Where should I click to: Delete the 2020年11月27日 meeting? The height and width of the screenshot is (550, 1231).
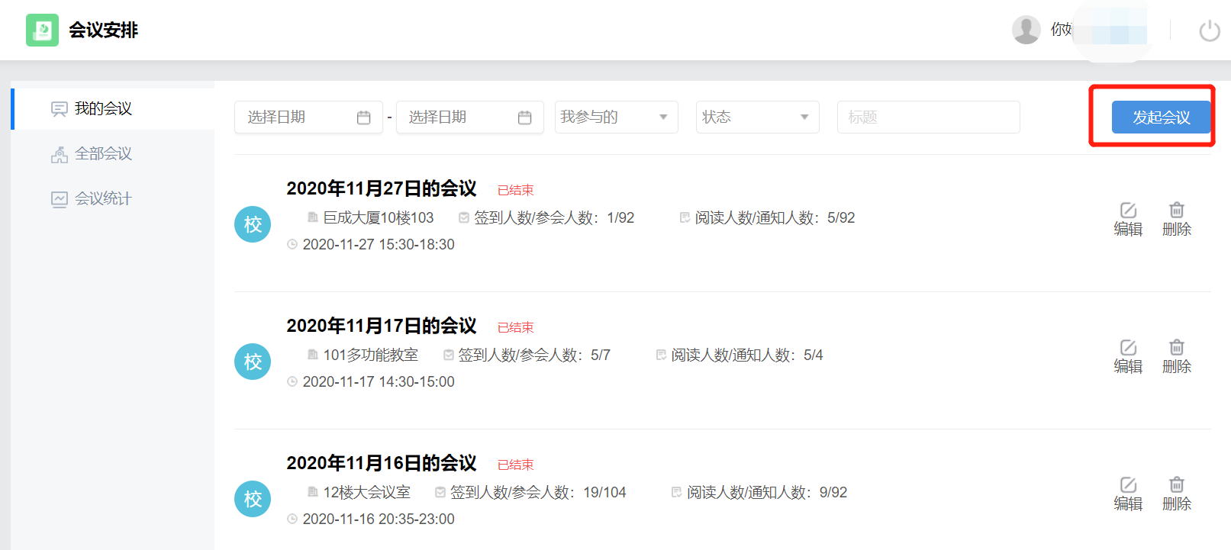point(1176,219)
